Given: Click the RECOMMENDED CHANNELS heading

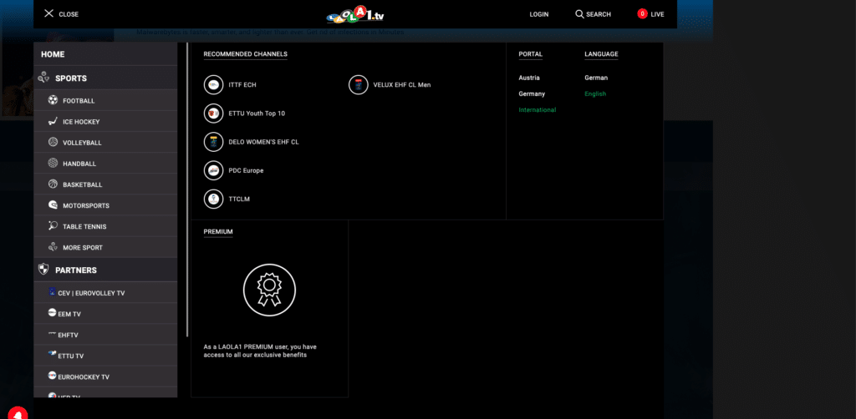Looking at the screenshot, I should (246, 54).
